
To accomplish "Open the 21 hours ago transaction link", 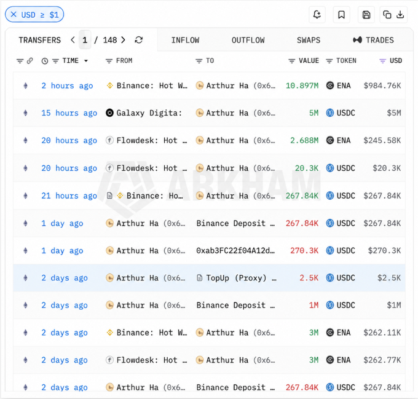I will pyautogui.click(x=69, y=196).
